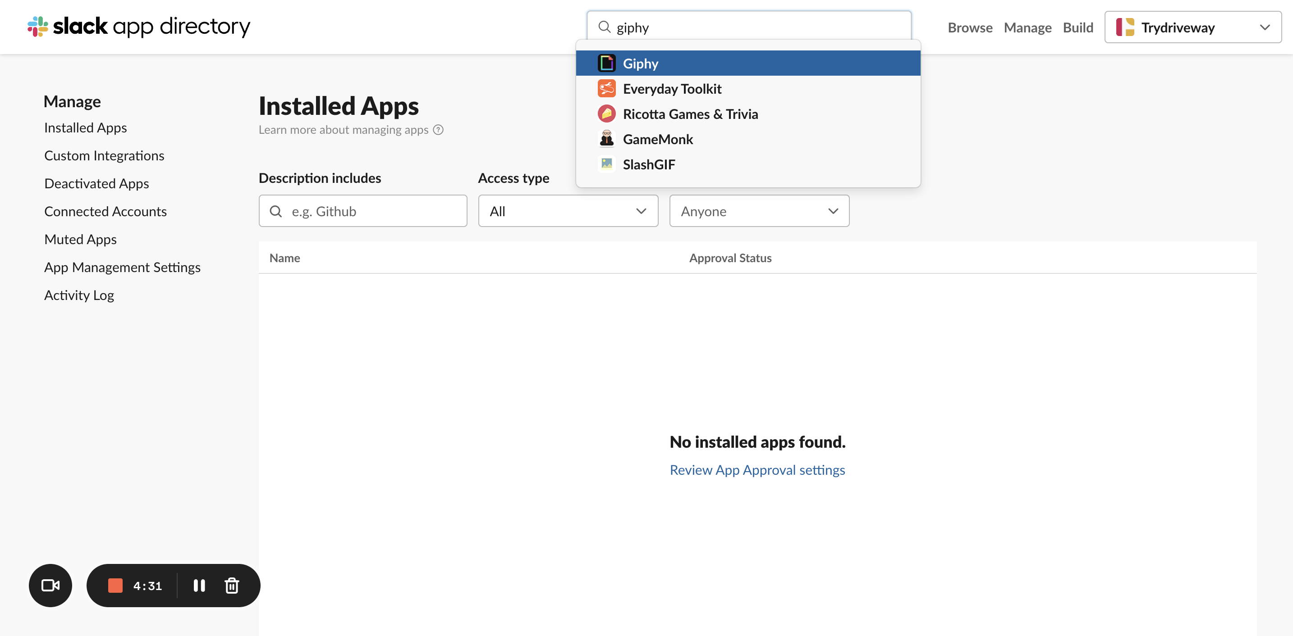1293x636 pixels.
Task: Click the Slack logo icon
Action: tap(38, 26)
